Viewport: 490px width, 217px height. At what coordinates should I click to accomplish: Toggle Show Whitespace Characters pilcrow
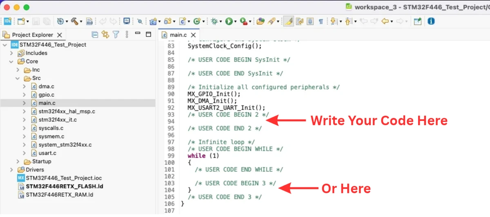[321, 22]
